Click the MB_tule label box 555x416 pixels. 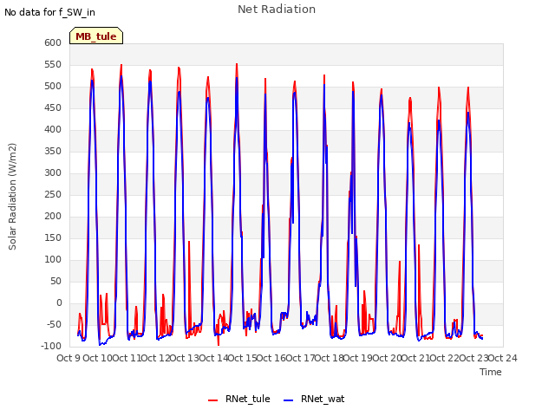96,36
